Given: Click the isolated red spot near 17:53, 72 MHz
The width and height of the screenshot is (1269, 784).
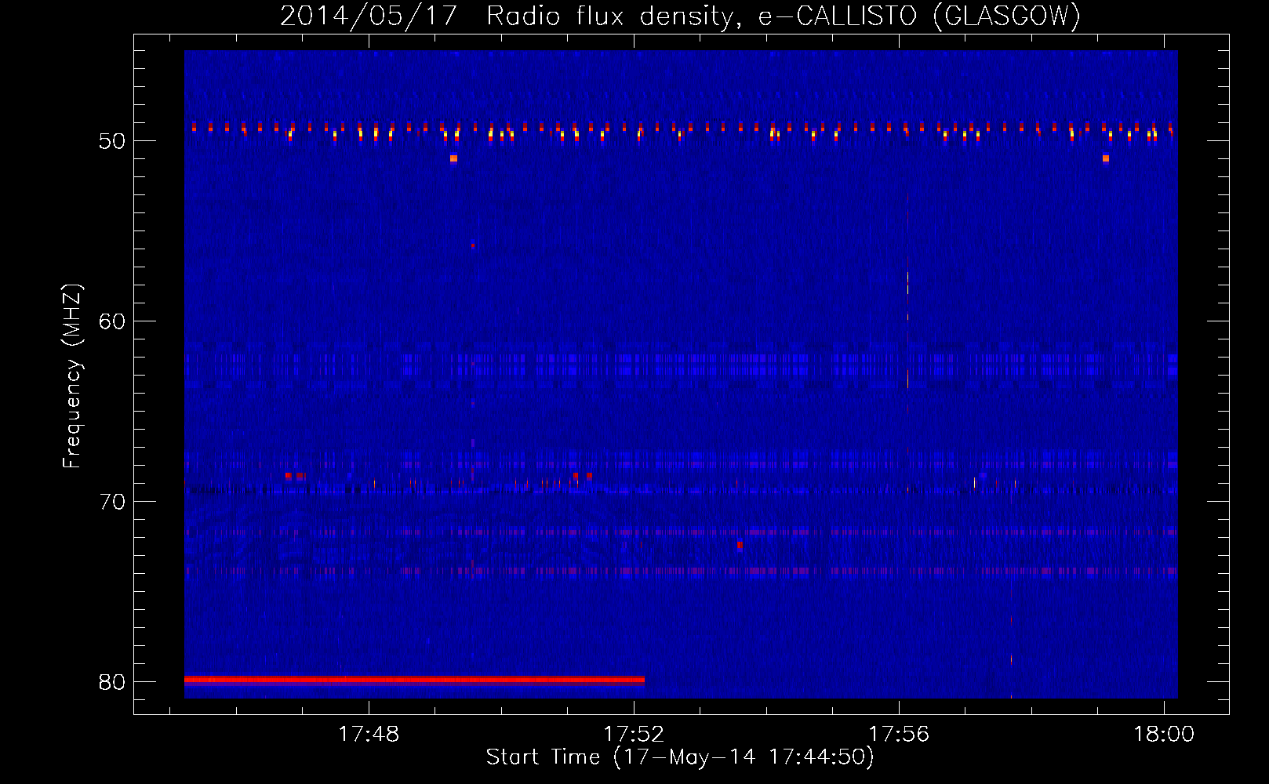Looking at the screenshot, I should (740, 545).
